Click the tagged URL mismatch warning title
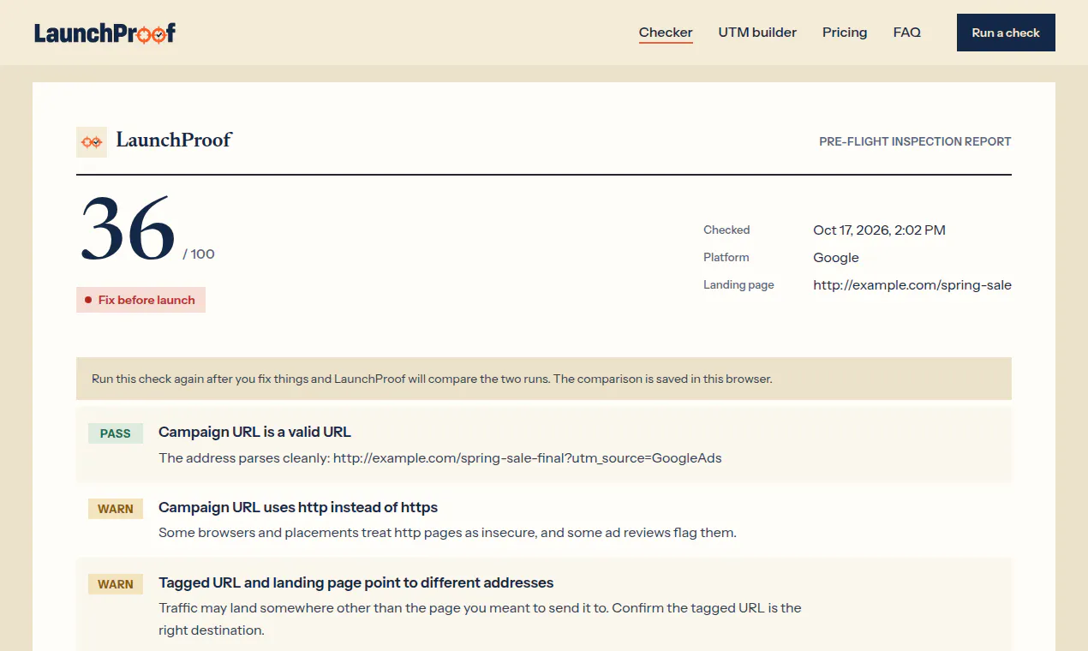This screenshot has height=651, width=1088. pos(356,582)
